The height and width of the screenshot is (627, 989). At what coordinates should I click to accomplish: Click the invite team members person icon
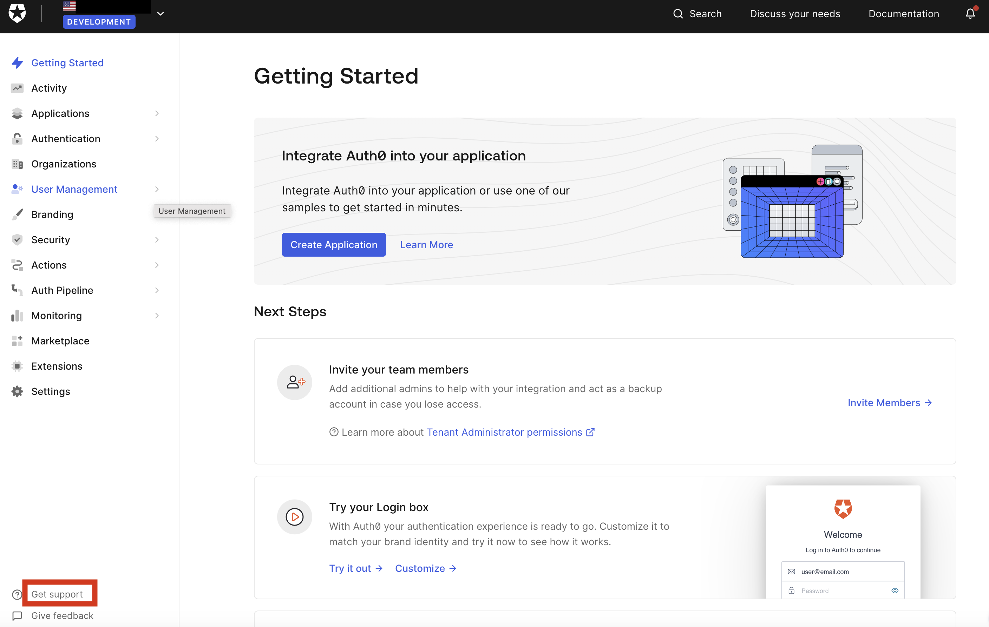(x=295, y=382)
